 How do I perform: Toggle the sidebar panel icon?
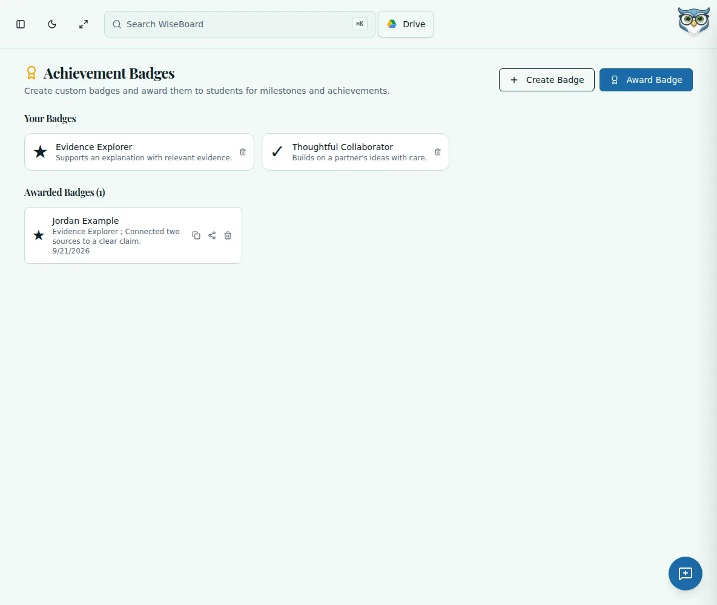21,24
